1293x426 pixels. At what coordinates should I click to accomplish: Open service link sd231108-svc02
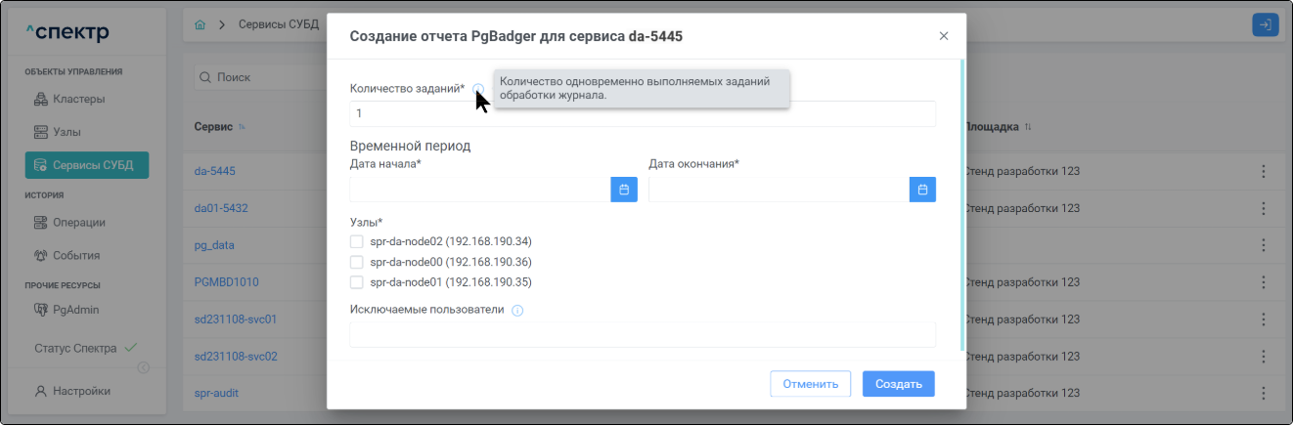click(236, 357)
